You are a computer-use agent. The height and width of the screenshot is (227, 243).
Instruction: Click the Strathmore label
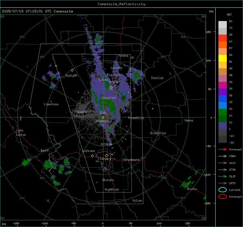point(131,160)
